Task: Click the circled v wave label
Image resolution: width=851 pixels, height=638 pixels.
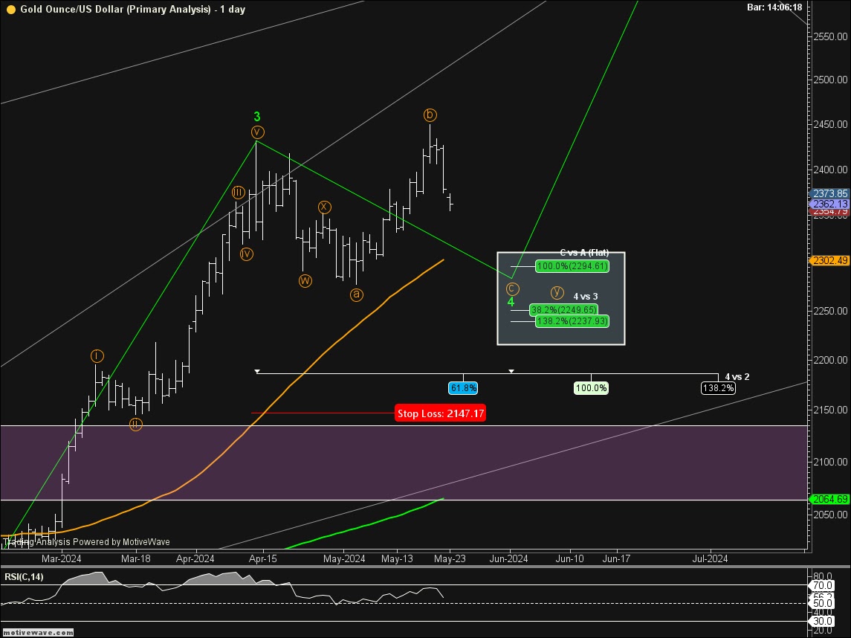Action: click(x=257, y=132)
